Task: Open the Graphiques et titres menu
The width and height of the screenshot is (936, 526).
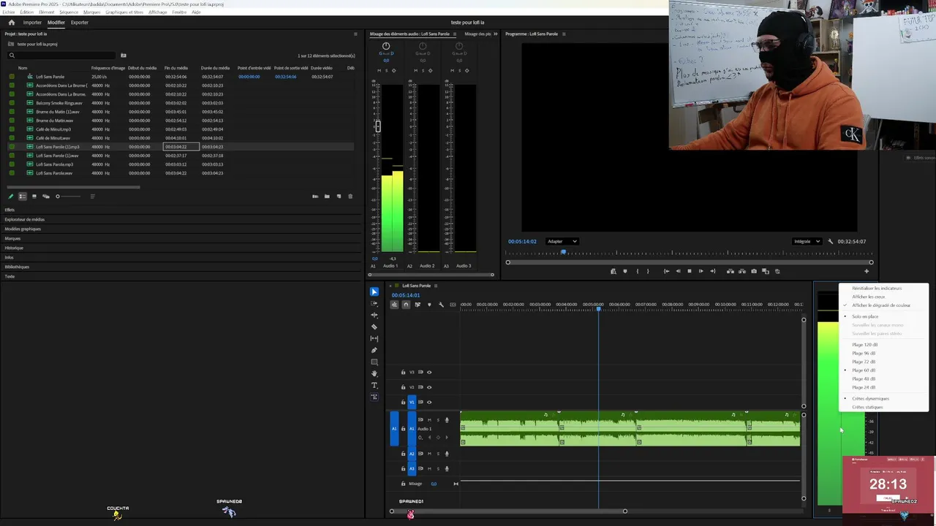Action: [x=124, y=12]
